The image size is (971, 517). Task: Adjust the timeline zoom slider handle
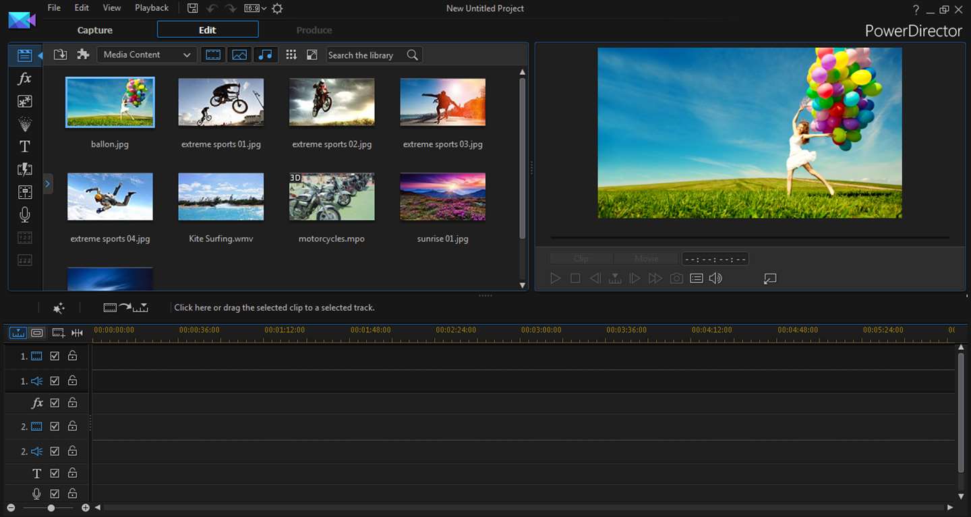[x=51, y=508]
